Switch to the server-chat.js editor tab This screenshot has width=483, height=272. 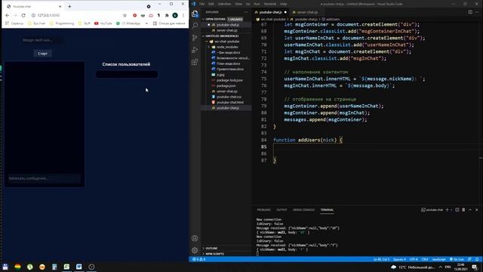tap(307, 12)
